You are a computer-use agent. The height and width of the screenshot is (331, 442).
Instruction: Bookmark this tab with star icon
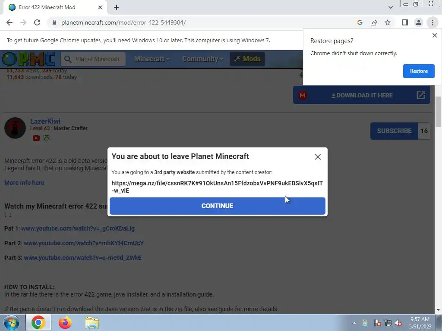click(388, 22)
